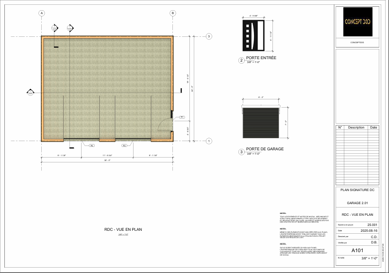Click grid bubble 3 on right
389x273 pixels.
pyautogui.click(x=209, y=36)
